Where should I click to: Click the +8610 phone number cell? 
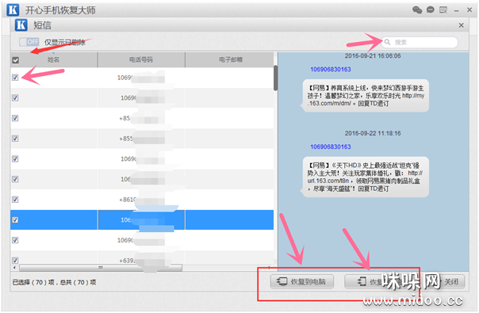(141, 200)
